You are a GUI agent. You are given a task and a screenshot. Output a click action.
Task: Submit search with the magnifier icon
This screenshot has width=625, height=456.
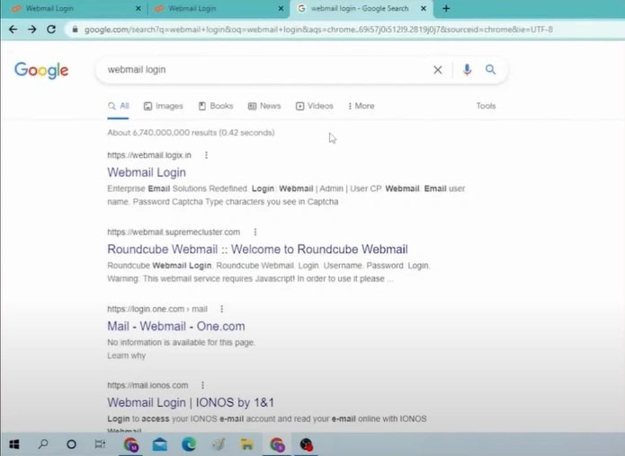click(490, 70)
